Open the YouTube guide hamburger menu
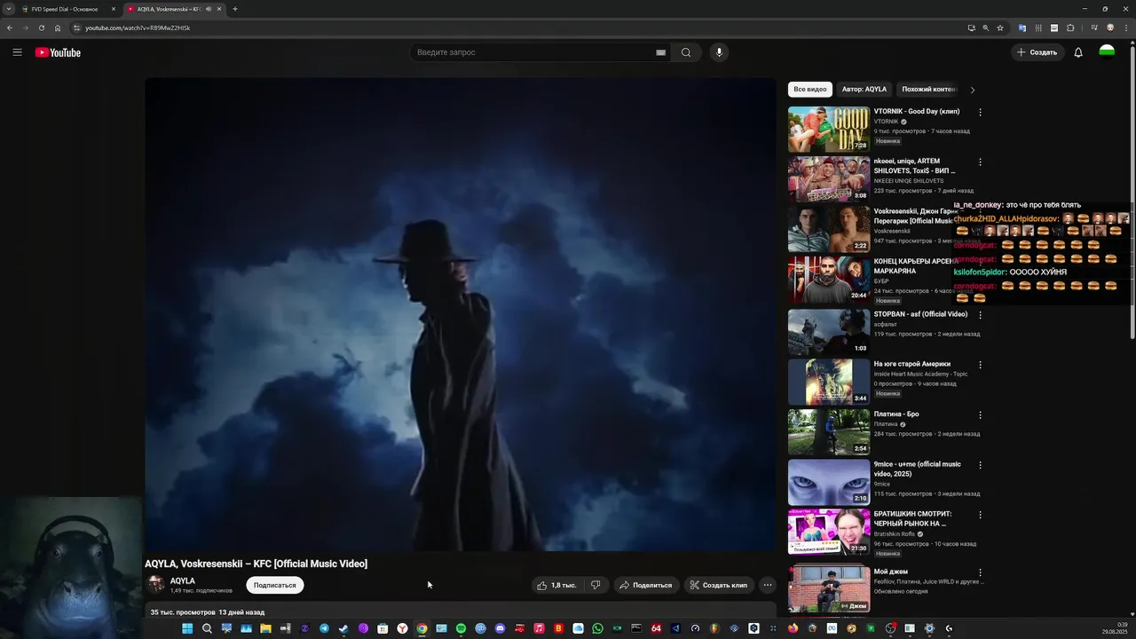 17,52
